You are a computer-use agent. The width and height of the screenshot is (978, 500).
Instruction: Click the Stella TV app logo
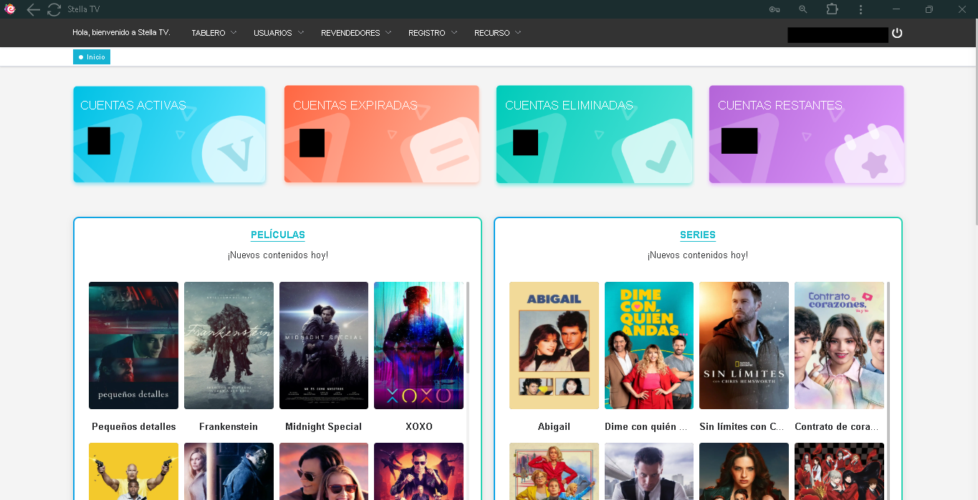coord(10,9)
